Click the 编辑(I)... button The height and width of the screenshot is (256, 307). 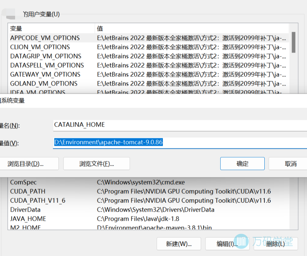pos(227,244)
